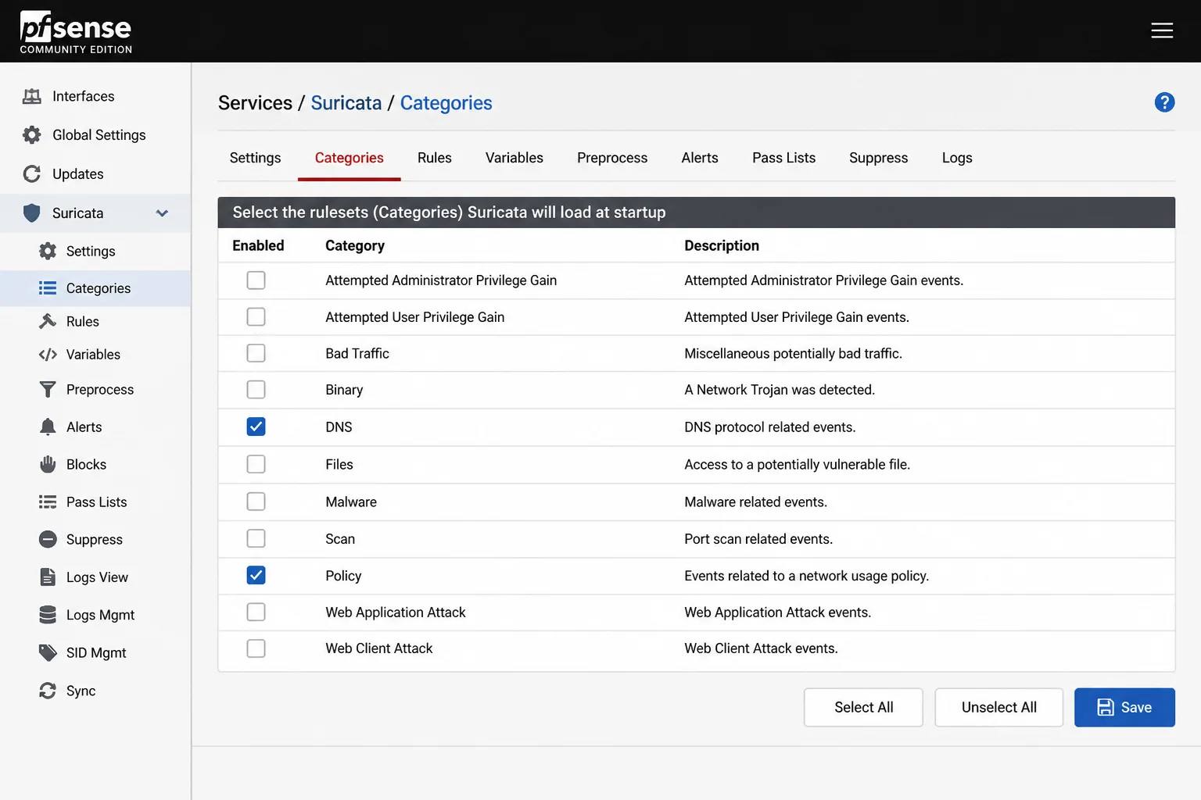Open the Preprocess tab
This screenshot has width=1201, height=800.
click(612, 158)
